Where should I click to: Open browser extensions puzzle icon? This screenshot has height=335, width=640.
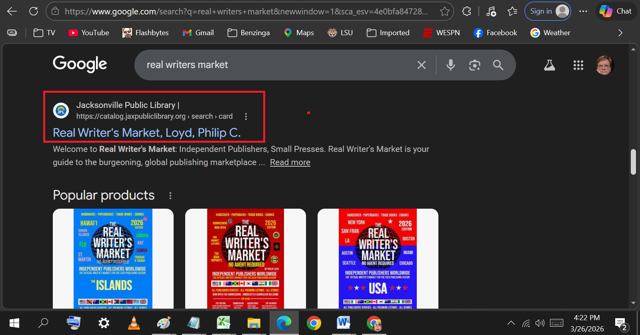[466, 11]
